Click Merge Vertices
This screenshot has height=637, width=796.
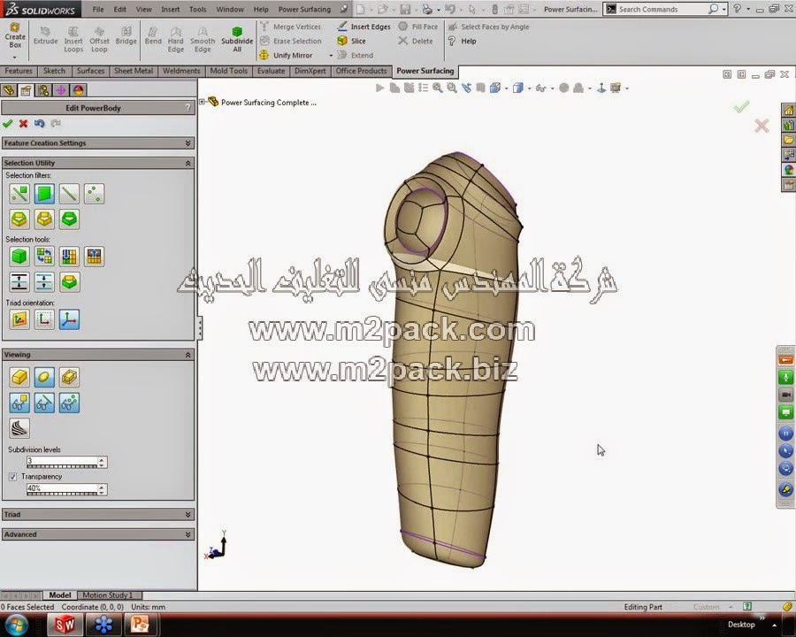coord(291,27)
